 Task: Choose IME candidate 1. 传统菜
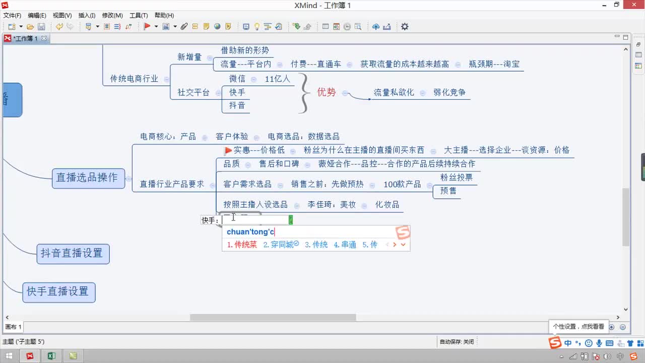pyautogui.click(x=242, y=245)
